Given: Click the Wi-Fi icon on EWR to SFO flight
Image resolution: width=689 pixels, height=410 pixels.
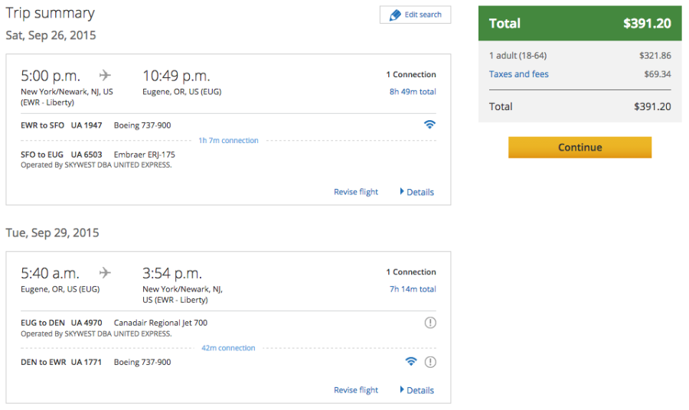Looking at the screenshot, I should [429, 125].
